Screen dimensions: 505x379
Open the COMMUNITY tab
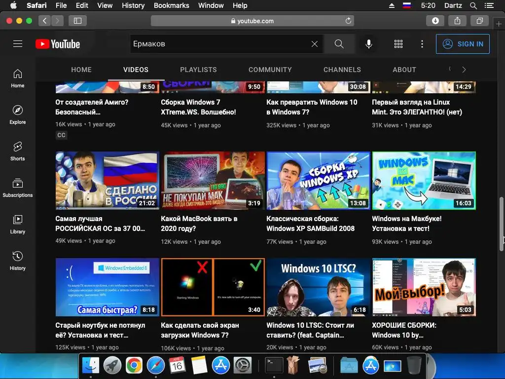coord(270,70)
